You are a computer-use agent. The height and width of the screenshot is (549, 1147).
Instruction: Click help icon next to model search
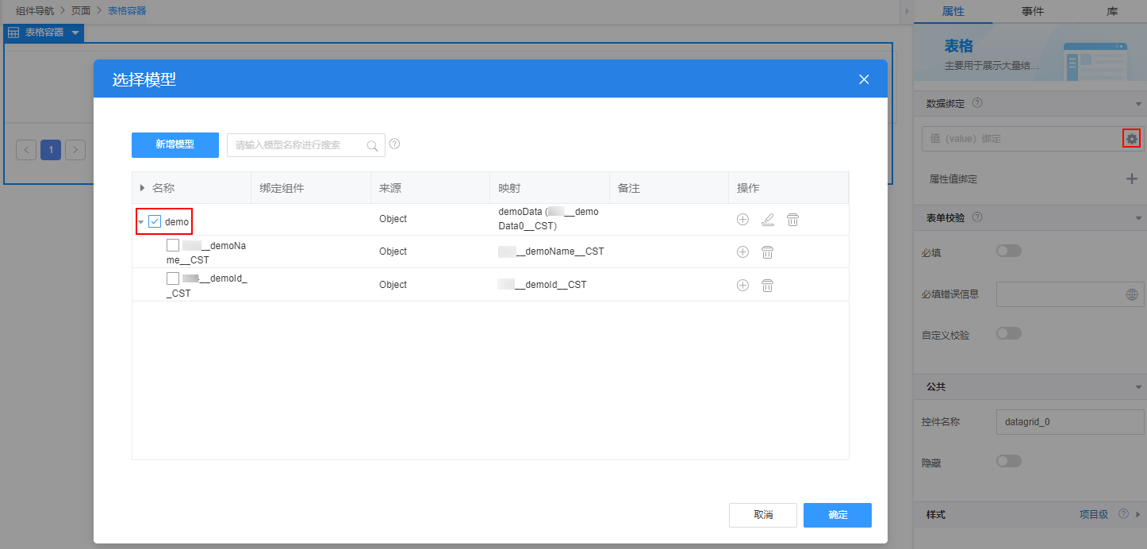click(394, 144)
